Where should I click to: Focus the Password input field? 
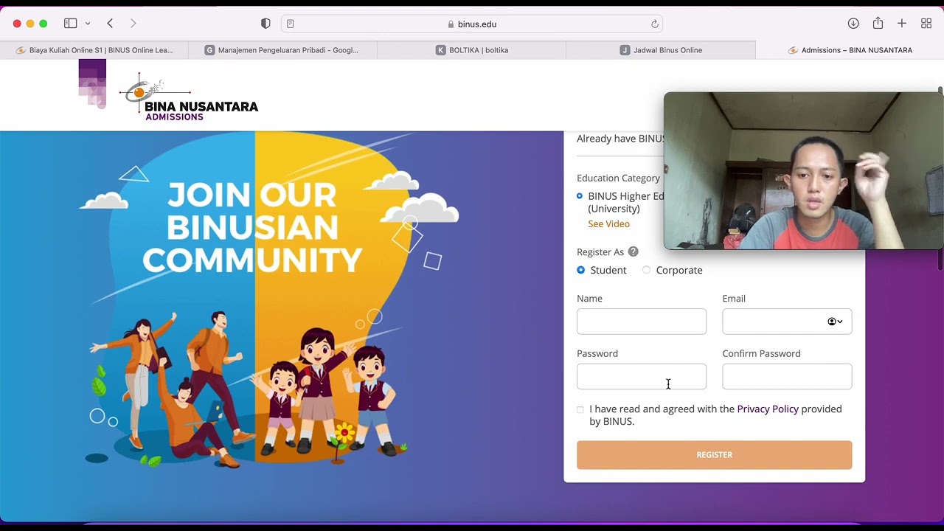click(642, 377)
